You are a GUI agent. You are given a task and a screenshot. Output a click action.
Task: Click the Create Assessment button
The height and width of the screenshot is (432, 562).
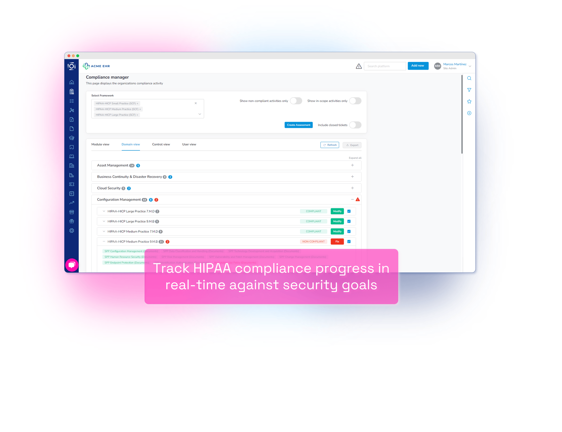pyautogui.click(x=298, y=125)
